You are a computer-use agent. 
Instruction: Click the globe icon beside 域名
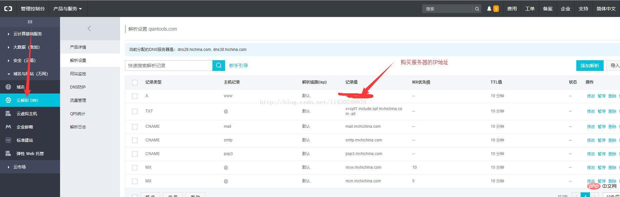coord(8,87)
